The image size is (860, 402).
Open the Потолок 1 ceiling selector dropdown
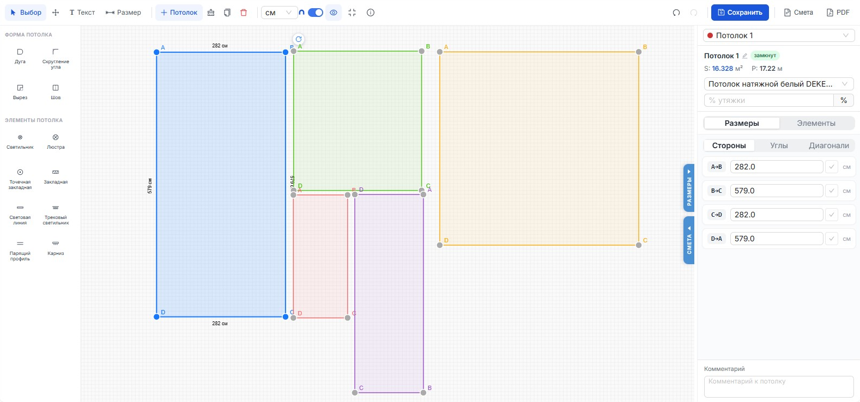778,35
